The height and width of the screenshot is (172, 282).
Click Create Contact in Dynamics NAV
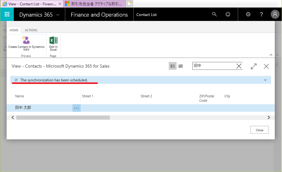tap(26, 43)
